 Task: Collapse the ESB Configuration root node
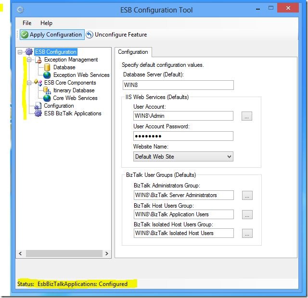coord(20,52)
